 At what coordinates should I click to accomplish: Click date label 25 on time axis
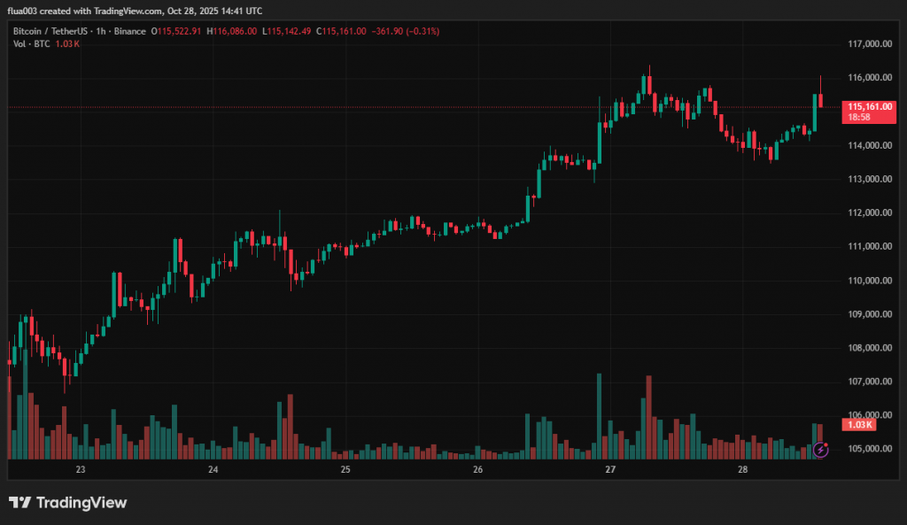pos(345,469)
